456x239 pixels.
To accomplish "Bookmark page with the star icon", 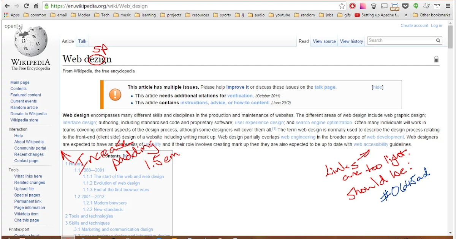I will [x=342, y=6].
